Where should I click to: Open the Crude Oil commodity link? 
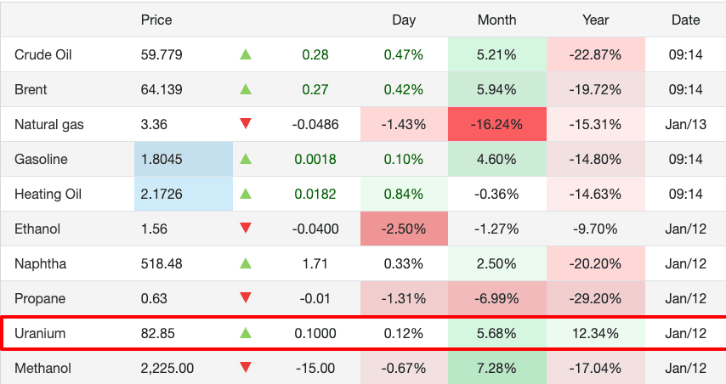tap(43, 54)
